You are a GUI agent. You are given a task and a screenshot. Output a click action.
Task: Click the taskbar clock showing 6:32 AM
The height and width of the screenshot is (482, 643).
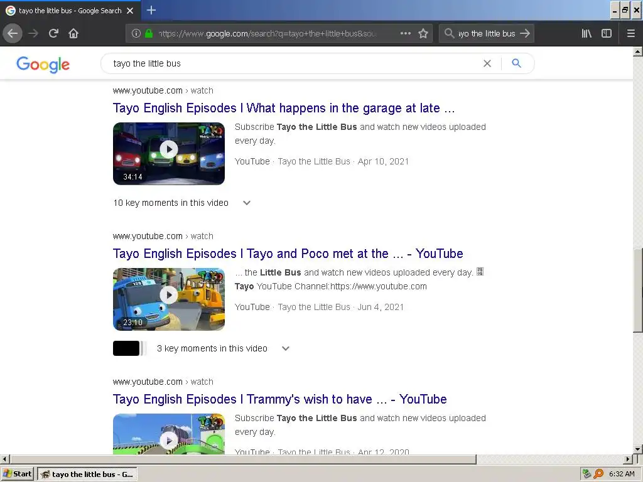[622, 474]
